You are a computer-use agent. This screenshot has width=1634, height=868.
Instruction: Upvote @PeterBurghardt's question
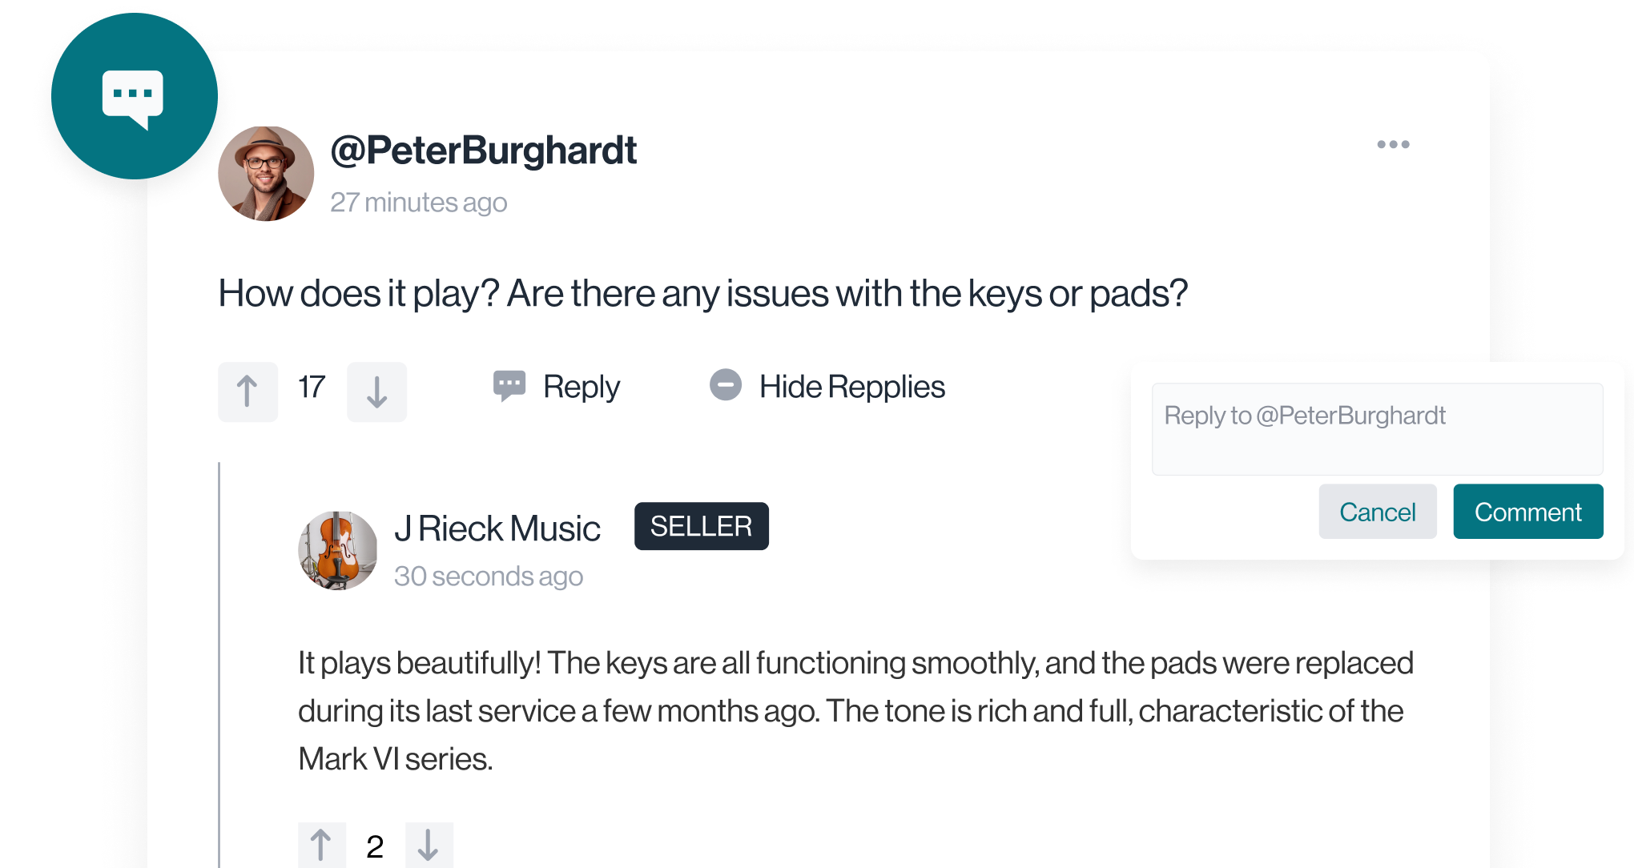point(248,392)
